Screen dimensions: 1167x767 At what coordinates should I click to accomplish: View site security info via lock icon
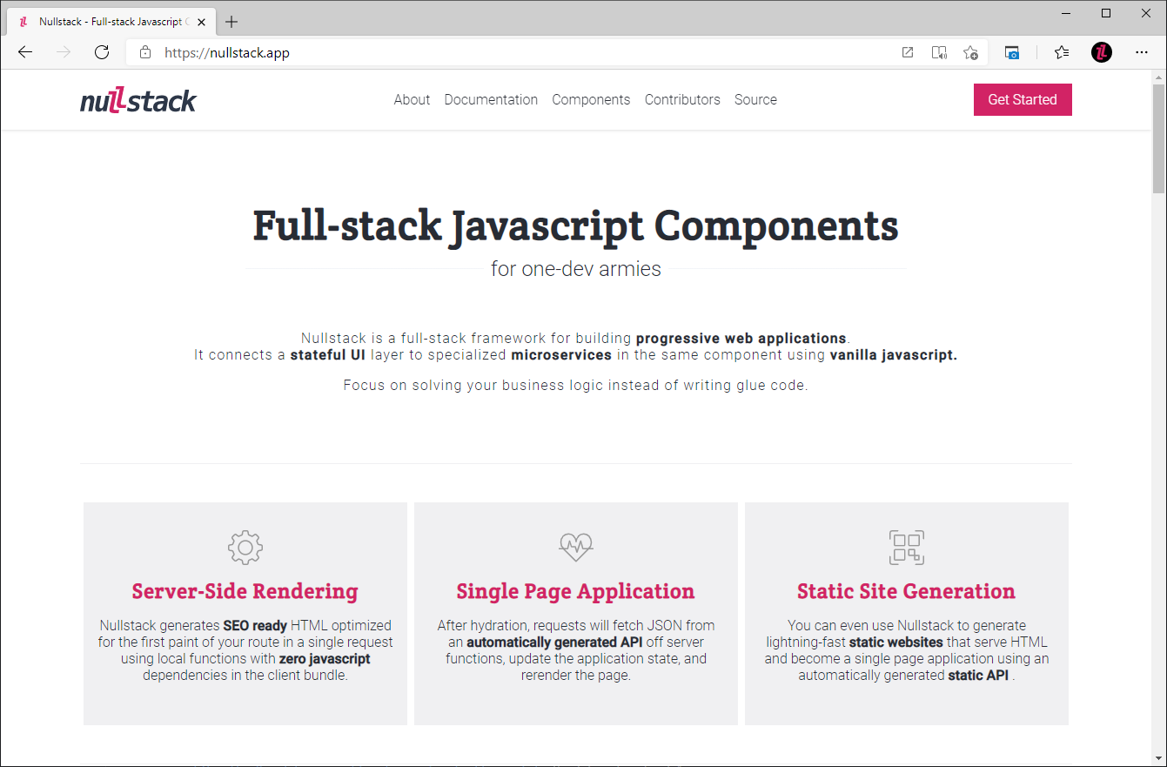[x=145, y=52]
